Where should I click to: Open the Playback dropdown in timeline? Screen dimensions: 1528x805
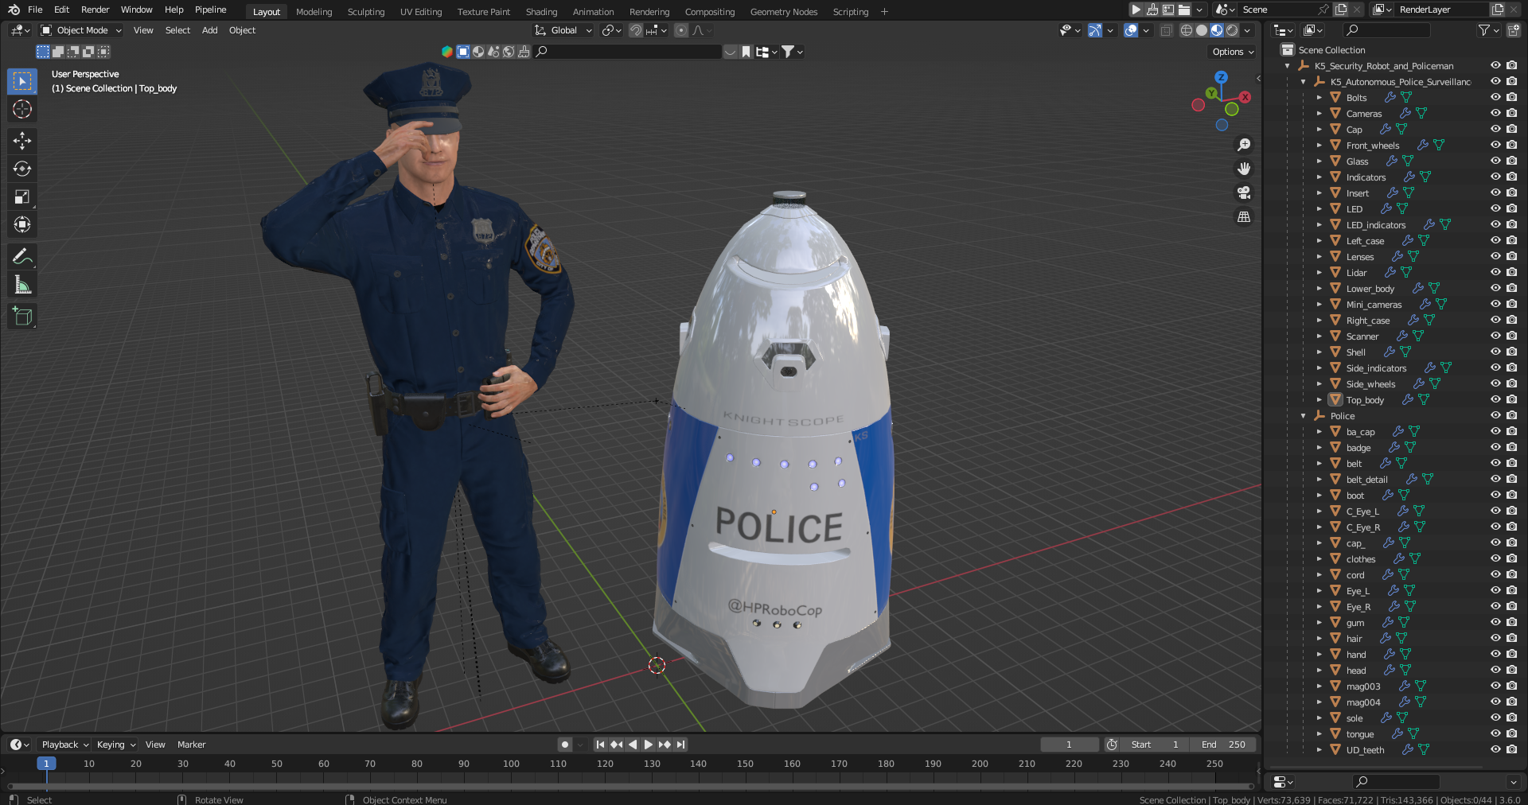(64, 745)
